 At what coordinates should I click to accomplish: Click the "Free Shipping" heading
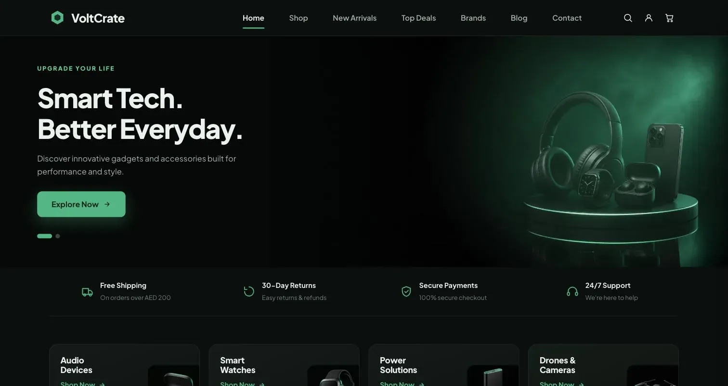point(123,286)
